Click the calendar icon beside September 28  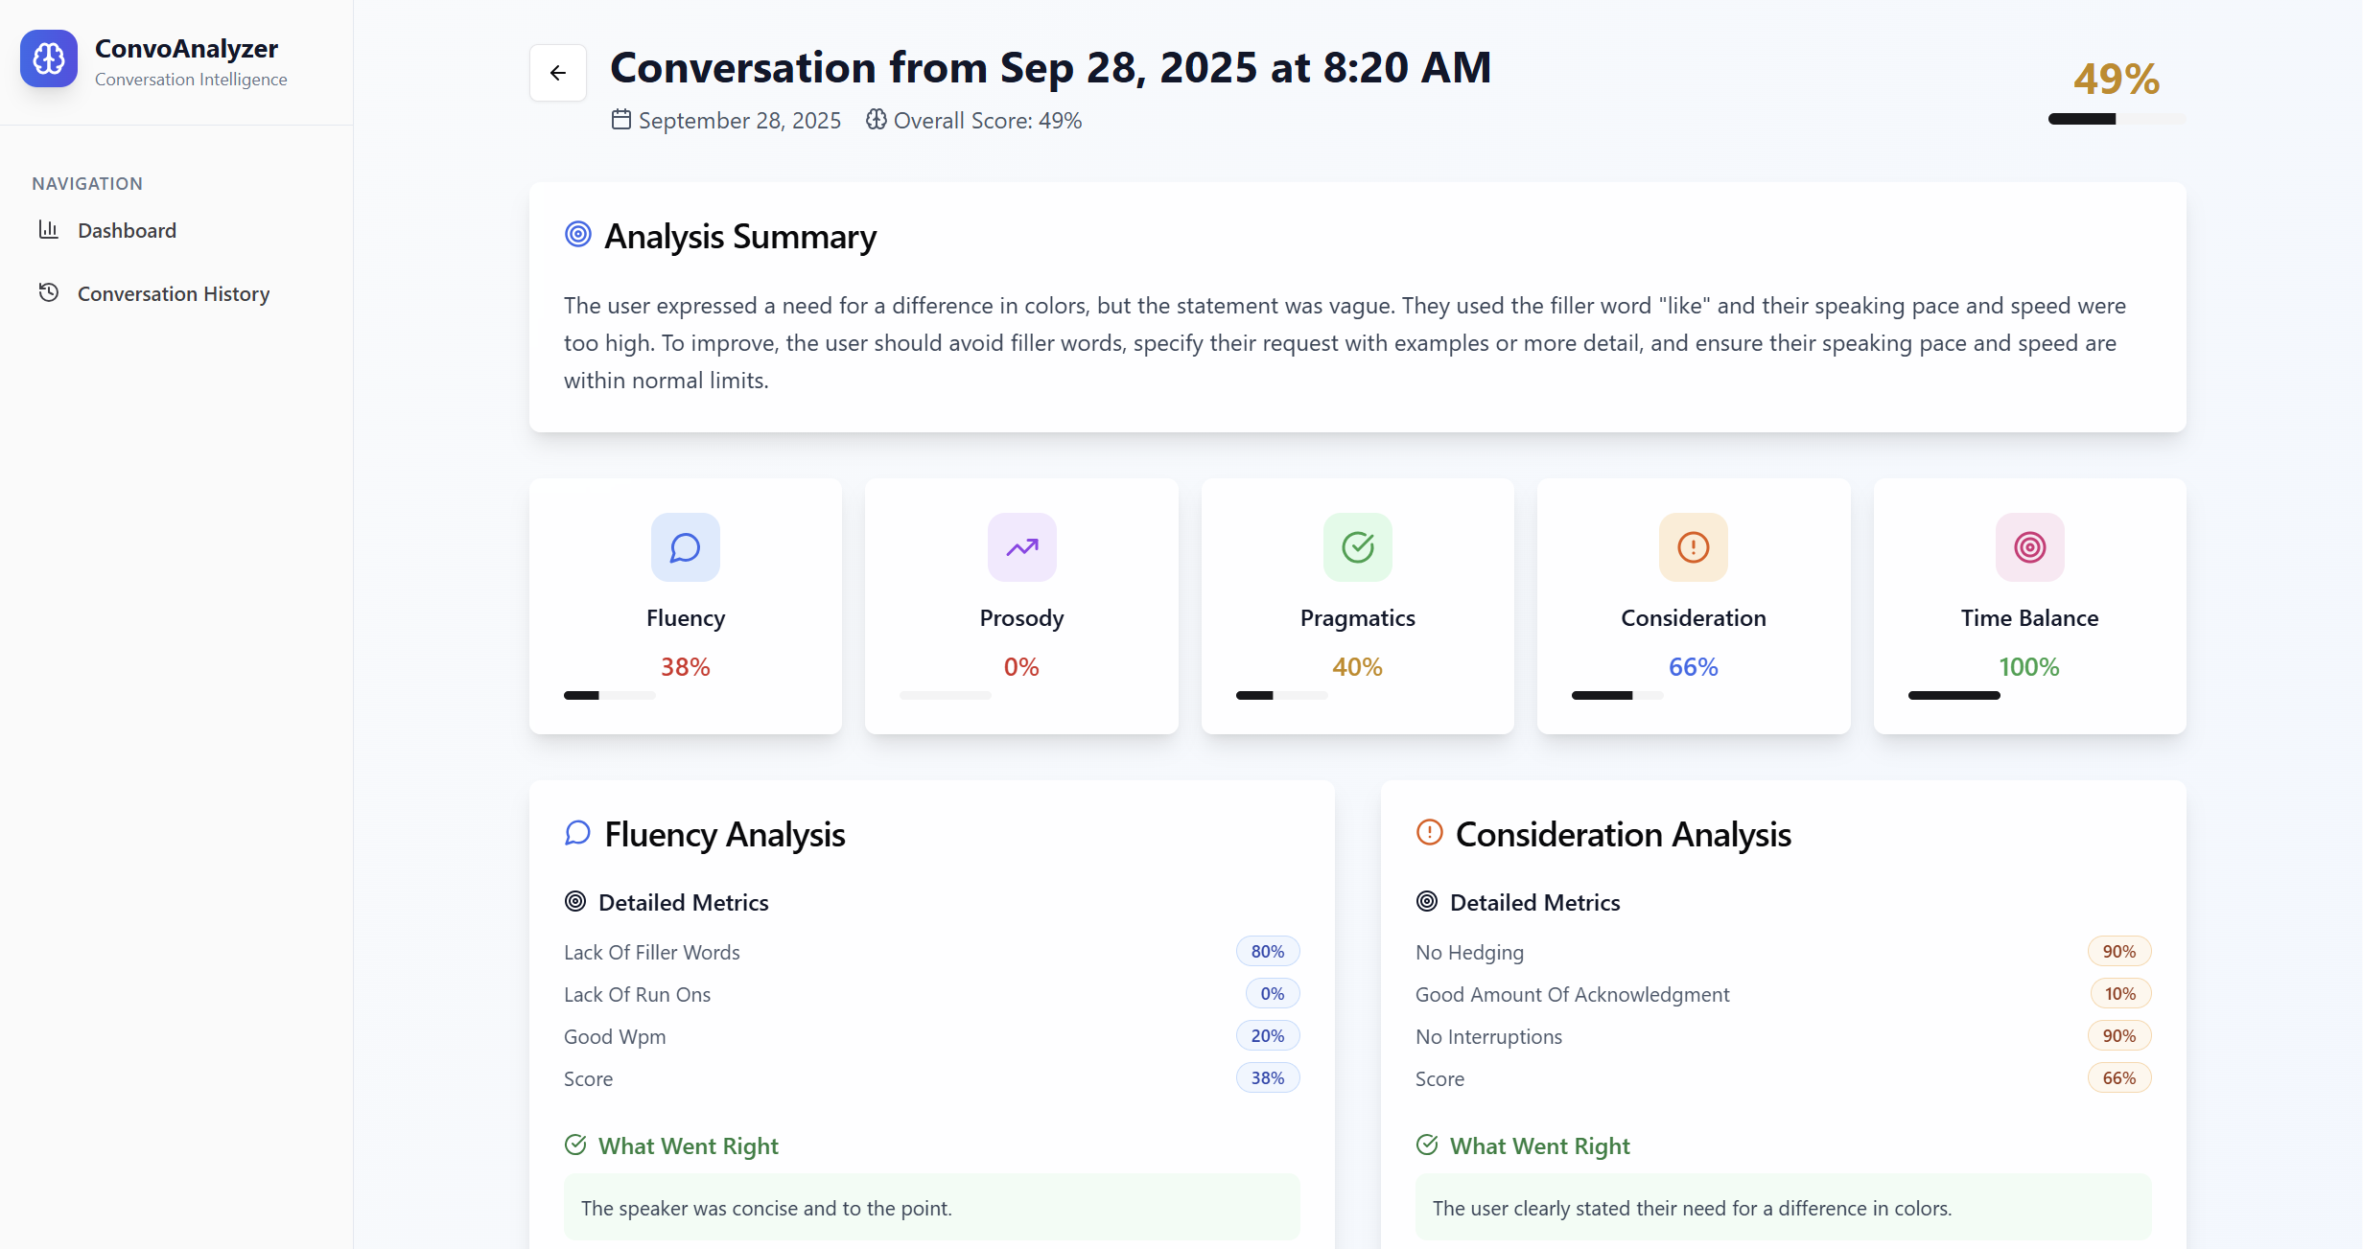point(621,120)
